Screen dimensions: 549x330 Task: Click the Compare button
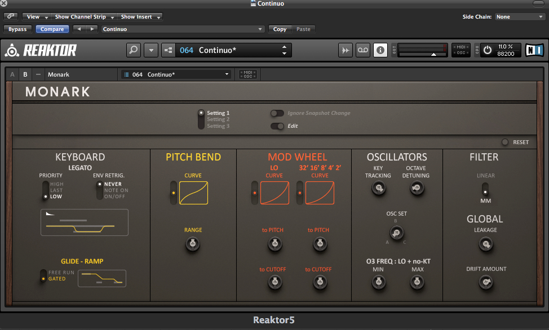coord(52,29)
